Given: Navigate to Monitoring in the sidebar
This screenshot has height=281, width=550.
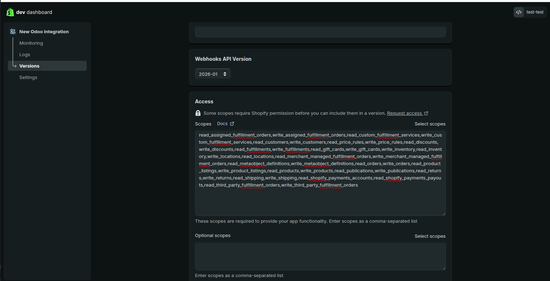Looking at the screenshot, I should tap(31, 43).
